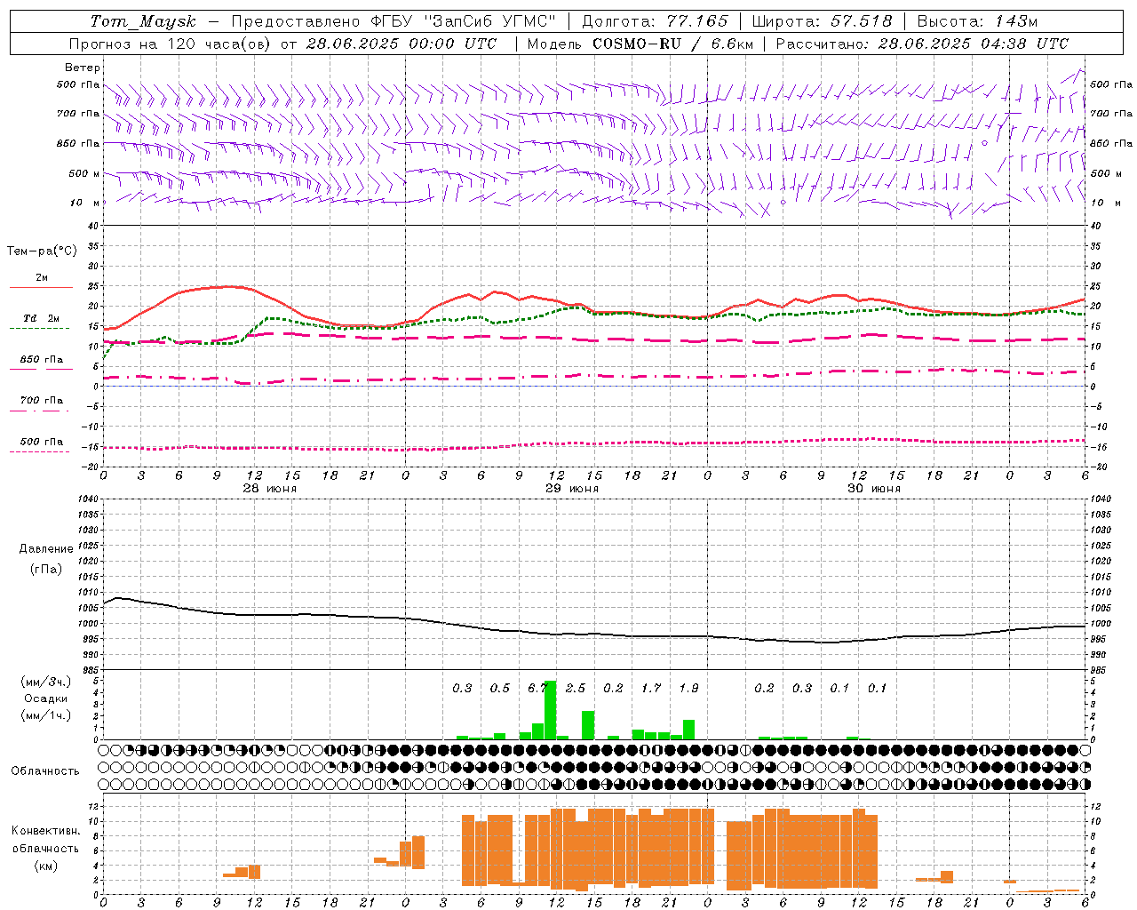This screenshot has width=1137, height=910.
Task: Click the "Тем-ра(°C)" axis label
Action: (x=42, y=251)
